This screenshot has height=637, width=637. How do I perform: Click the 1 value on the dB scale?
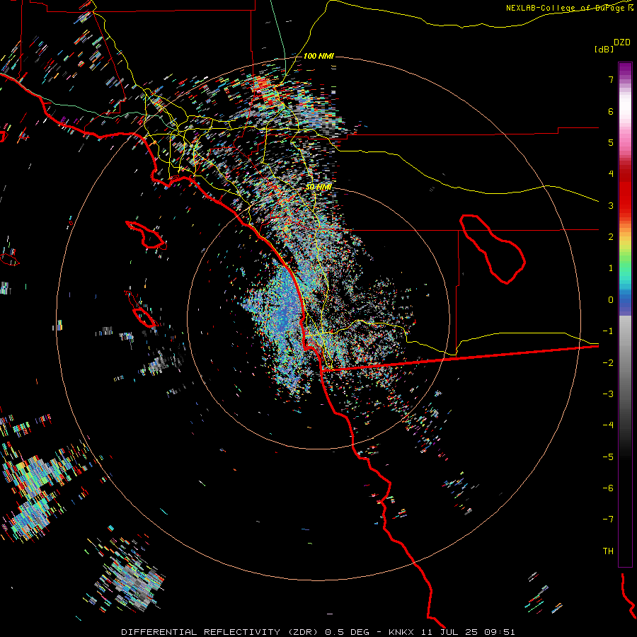coord(611,268)
